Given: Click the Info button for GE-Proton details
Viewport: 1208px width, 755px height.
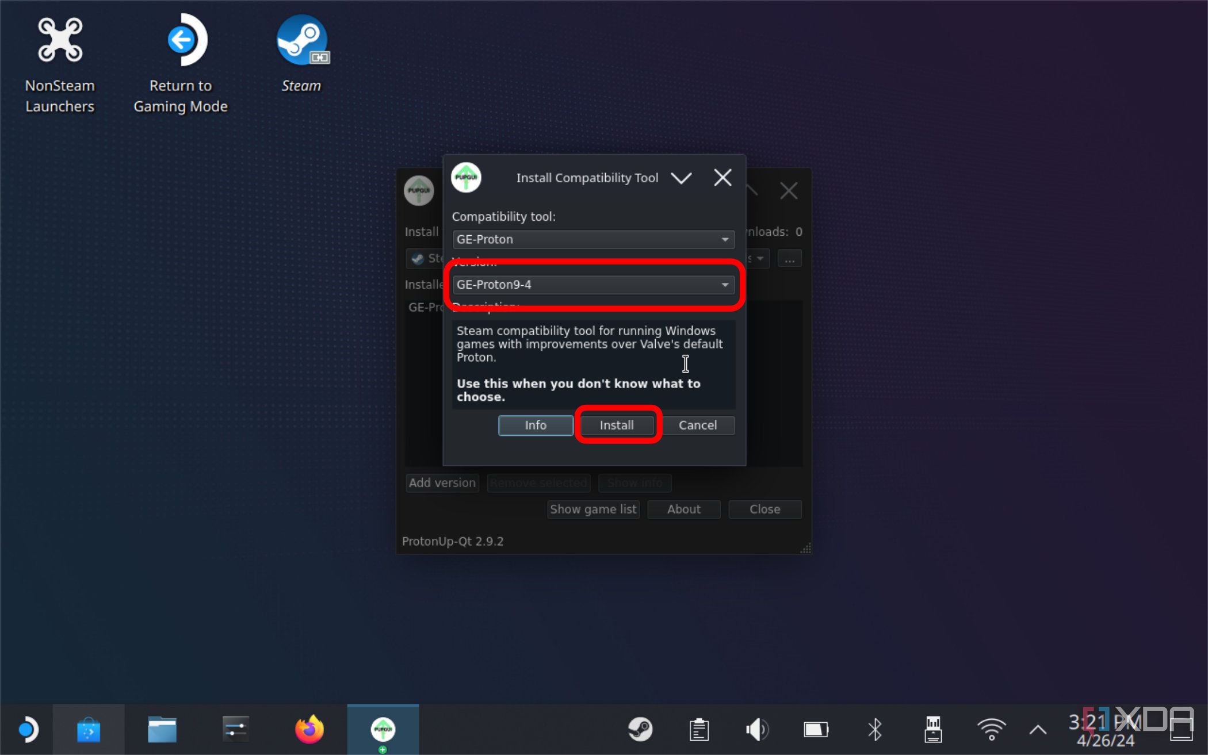Looking at the screenshot, I should [x=536, y=424].
